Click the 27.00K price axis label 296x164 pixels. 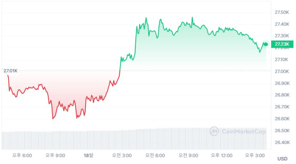click(x=282, y=72)
